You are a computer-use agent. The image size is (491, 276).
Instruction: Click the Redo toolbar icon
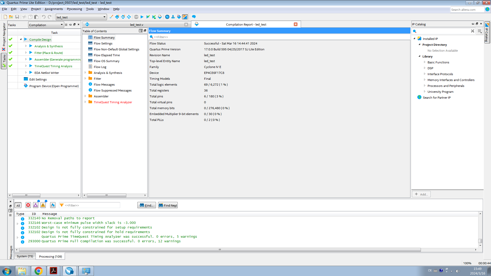[50, 17]
